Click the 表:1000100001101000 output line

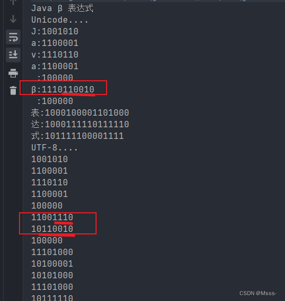point(80,113)
